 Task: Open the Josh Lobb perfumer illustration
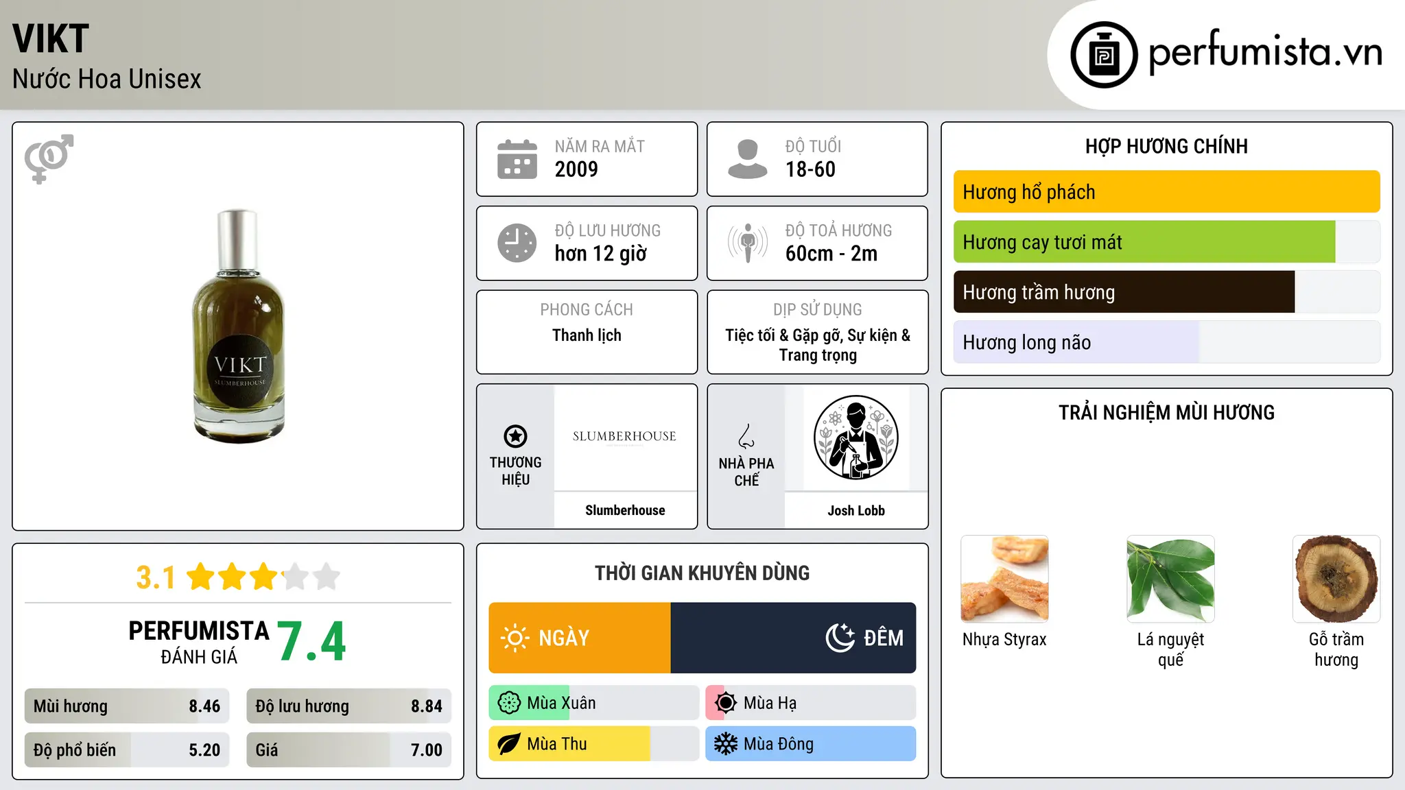coord(855,438)
